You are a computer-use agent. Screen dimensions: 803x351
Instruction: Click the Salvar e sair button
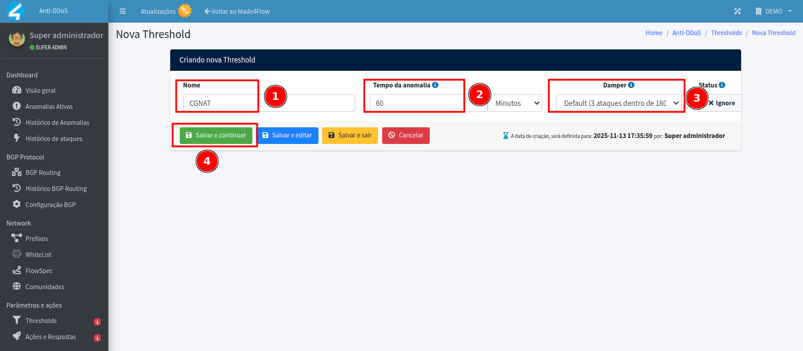(349, 136)
